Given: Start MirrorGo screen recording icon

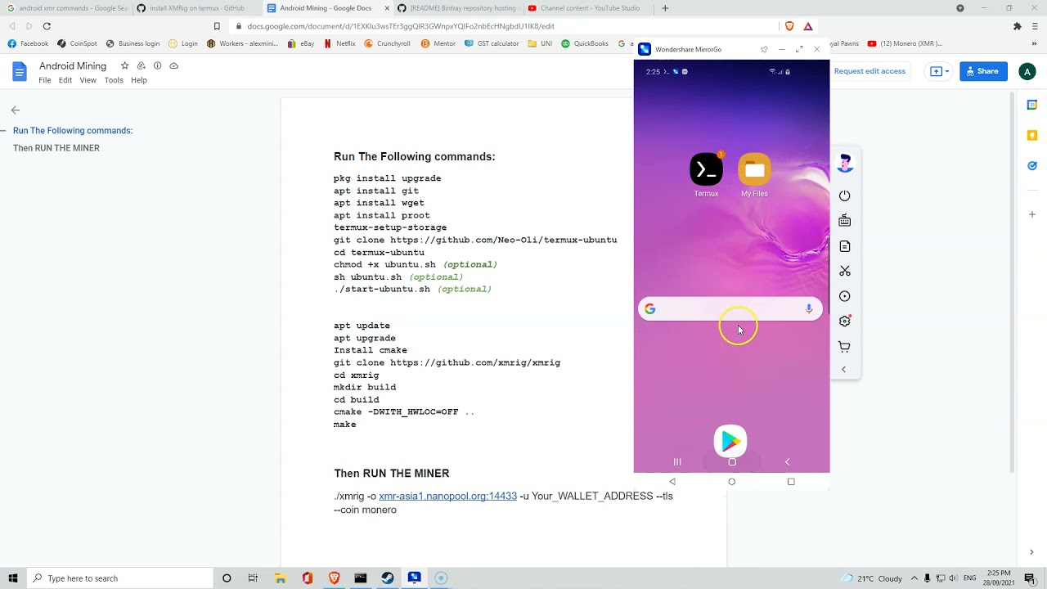Looking at the screenshot, I should [845, 296].
